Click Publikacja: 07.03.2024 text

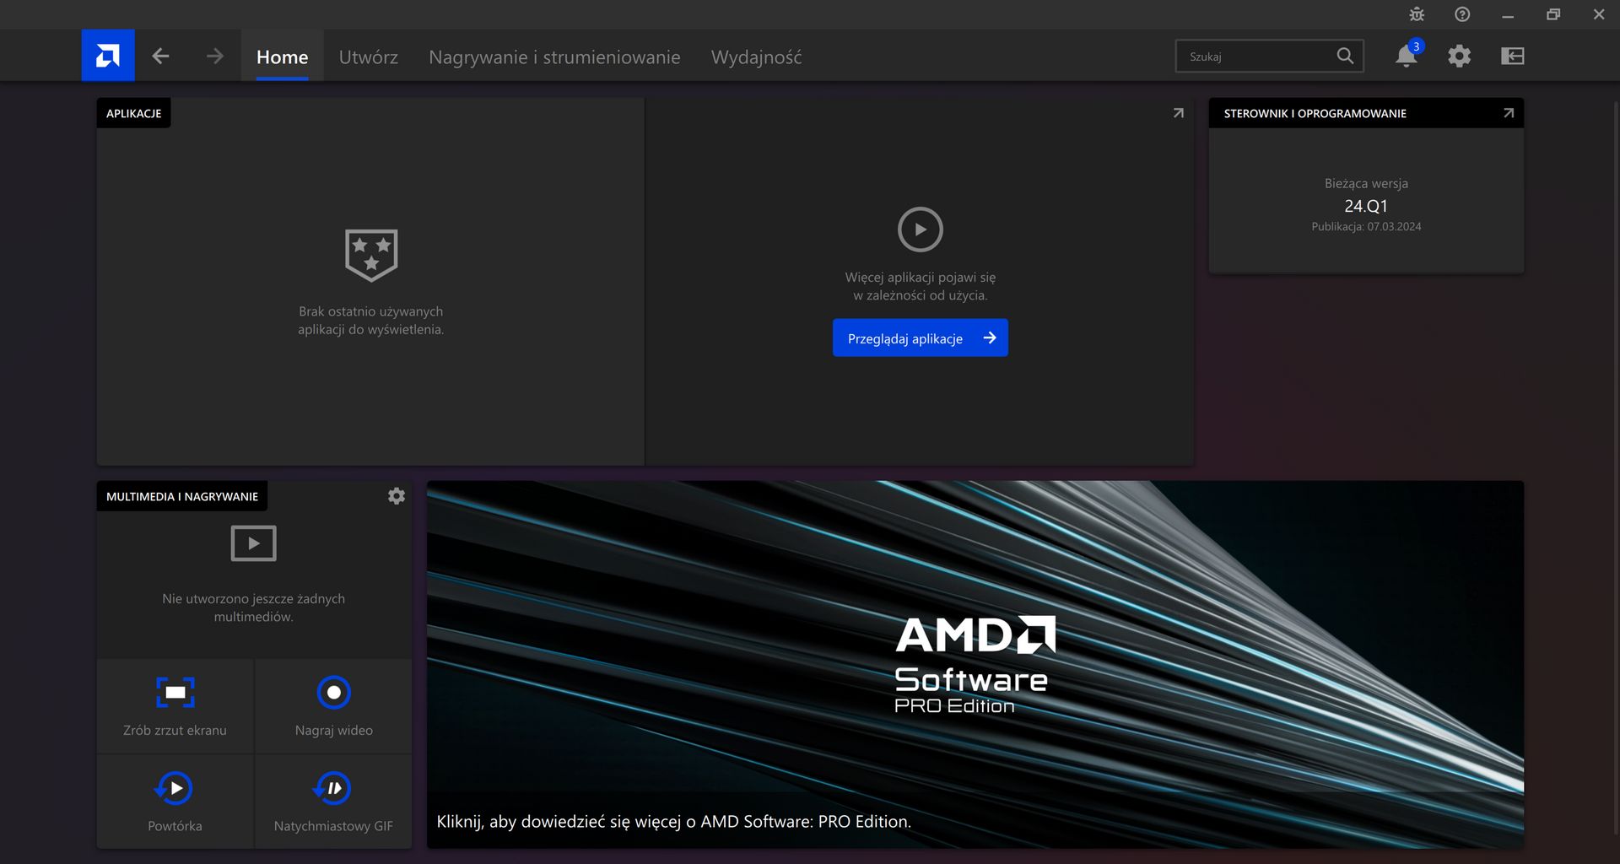(x=1366, y=226)
